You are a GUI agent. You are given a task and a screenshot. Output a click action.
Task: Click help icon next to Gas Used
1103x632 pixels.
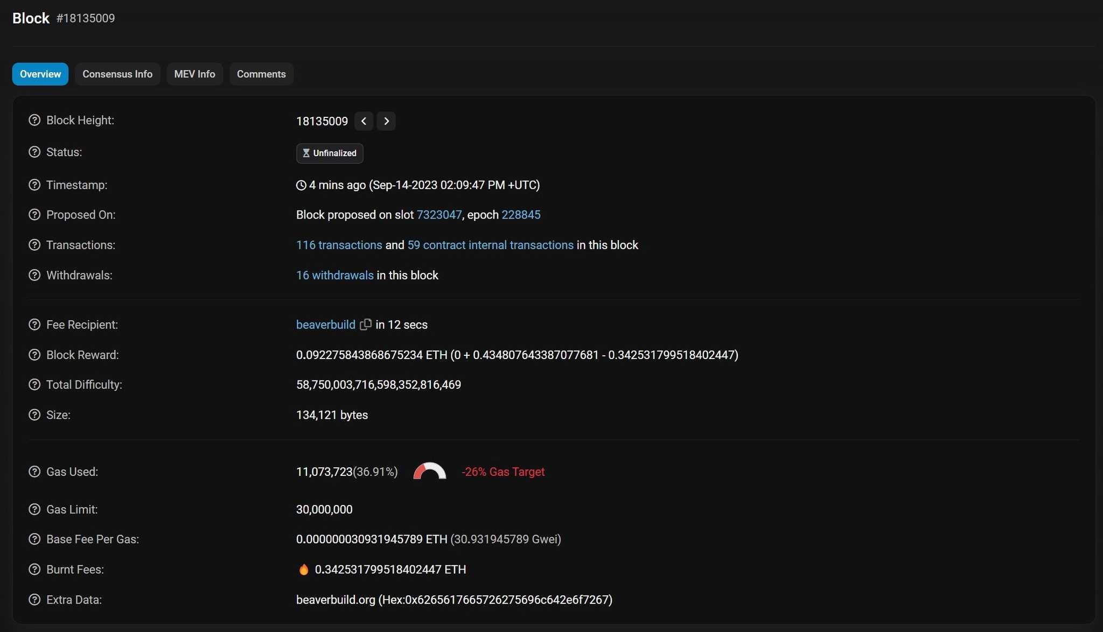(34, 472)
